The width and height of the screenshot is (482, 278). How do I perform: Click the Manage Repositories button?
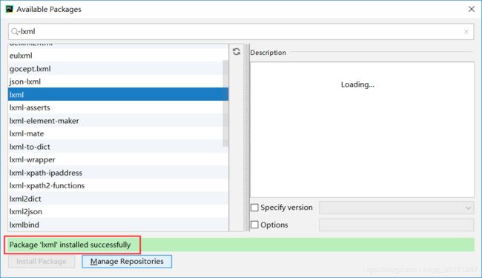[x=127, y=262]
